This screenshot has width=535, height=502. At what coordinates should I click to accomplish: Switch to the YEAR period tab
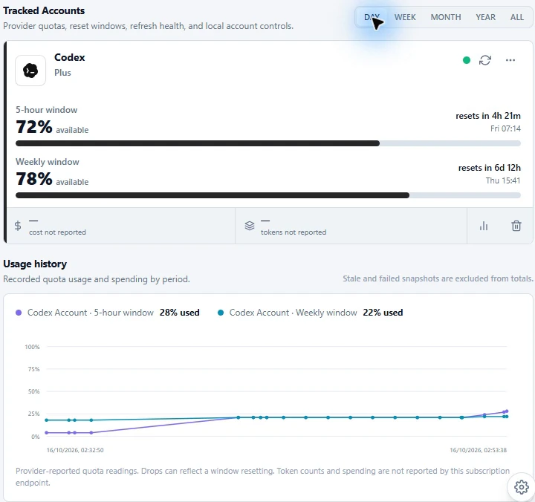pyautogui.click(x=485, y=17)
